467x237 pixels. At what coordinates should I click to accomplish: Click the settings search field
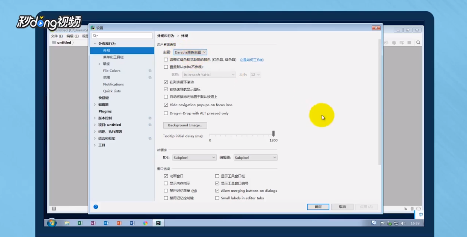coord(122,36)
